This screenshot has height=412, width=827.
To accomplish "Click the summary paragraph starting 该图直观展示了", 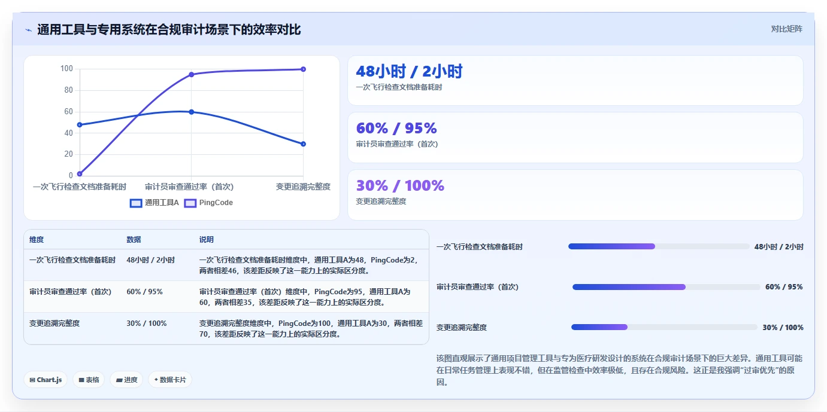I will pyautogui.click(x=620, y=370).
